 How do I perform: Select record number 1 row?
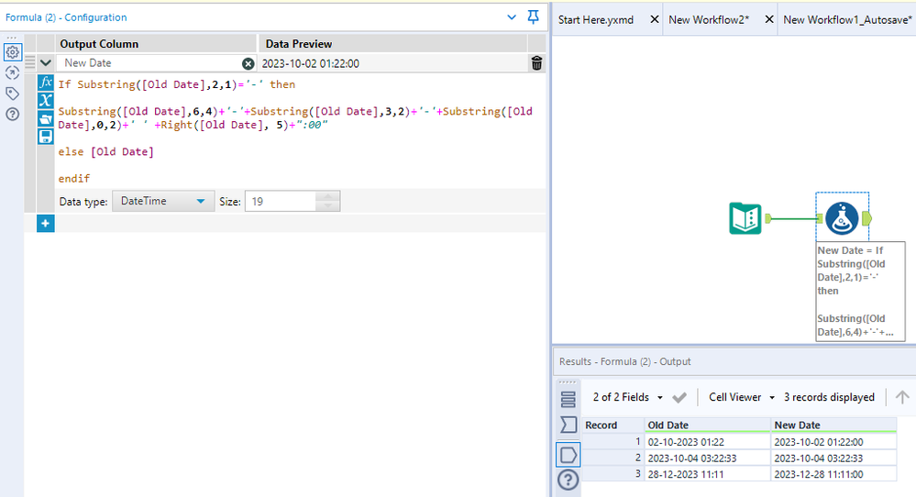pyautogui.click(x=613, y=442)
